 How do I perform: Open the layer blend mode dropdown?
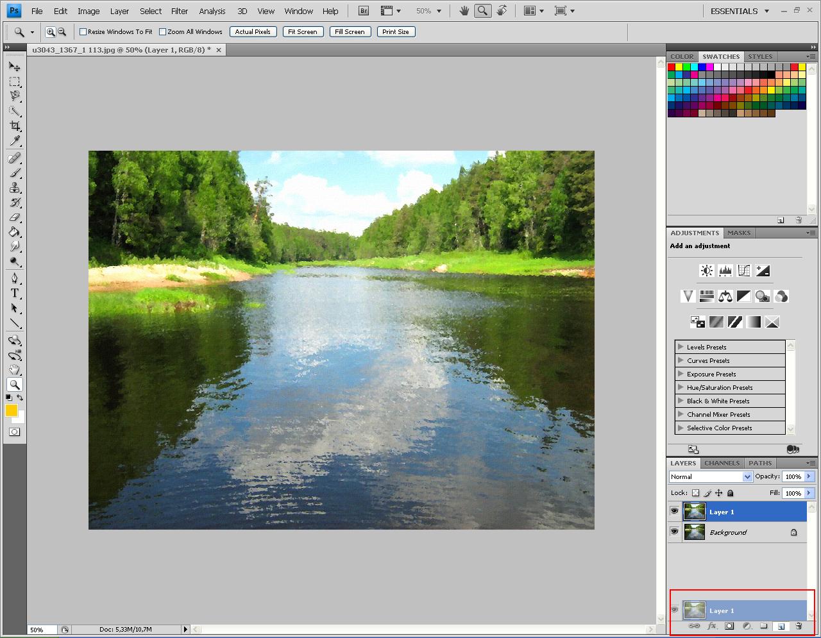pyautogui.click(x=711, y=476)
